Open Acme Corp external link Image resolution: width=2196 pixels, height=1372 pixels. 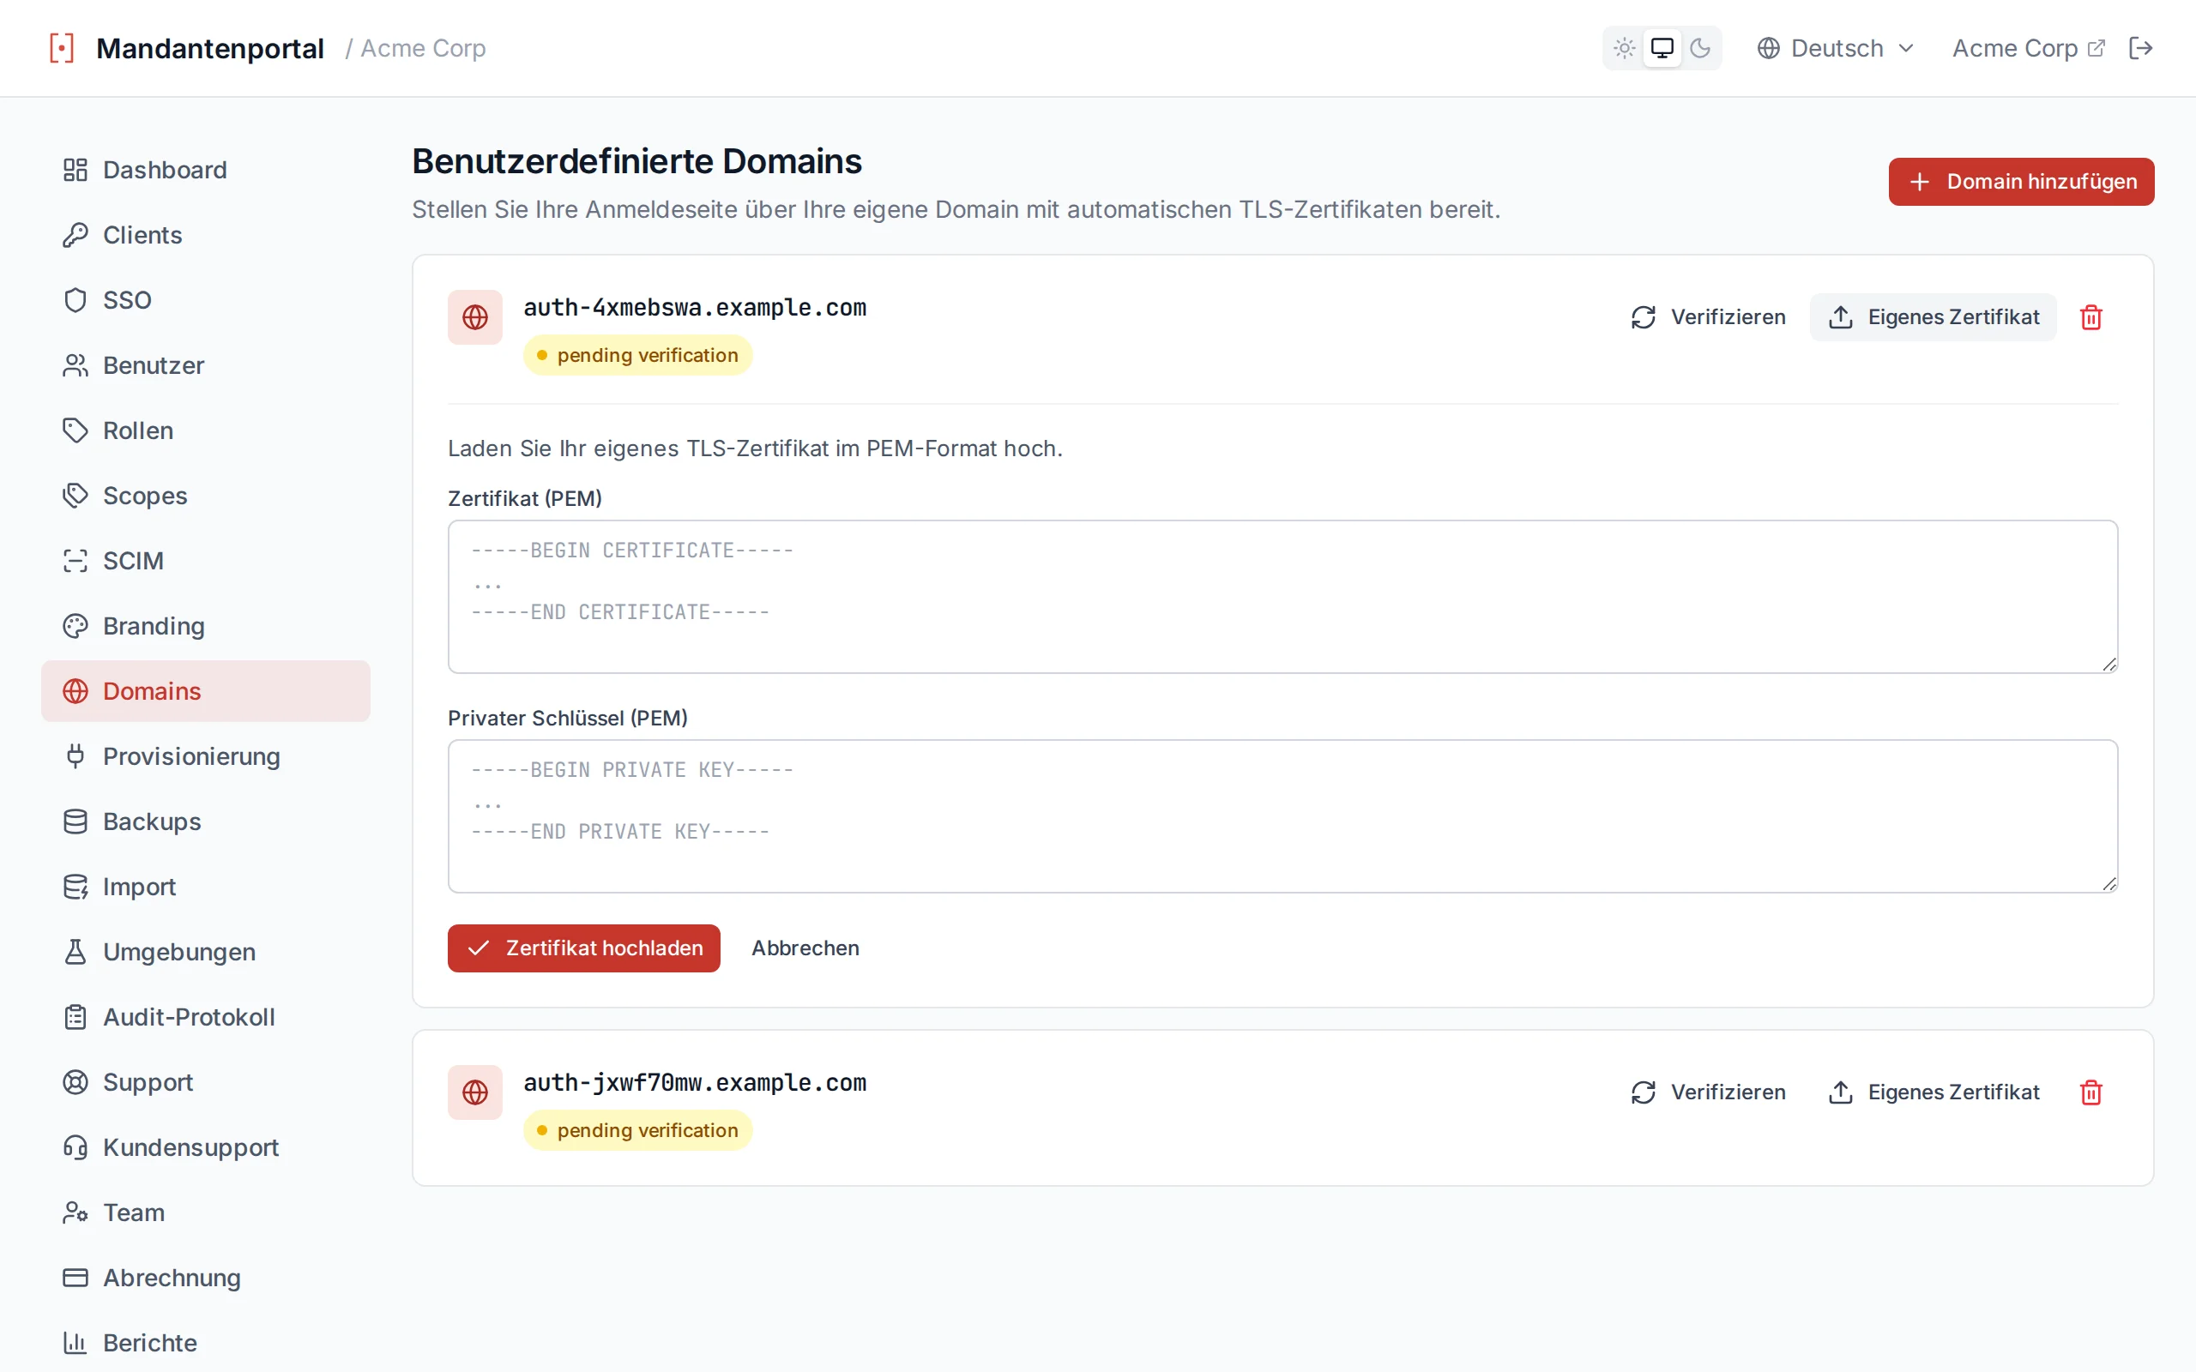point(2029,48)
